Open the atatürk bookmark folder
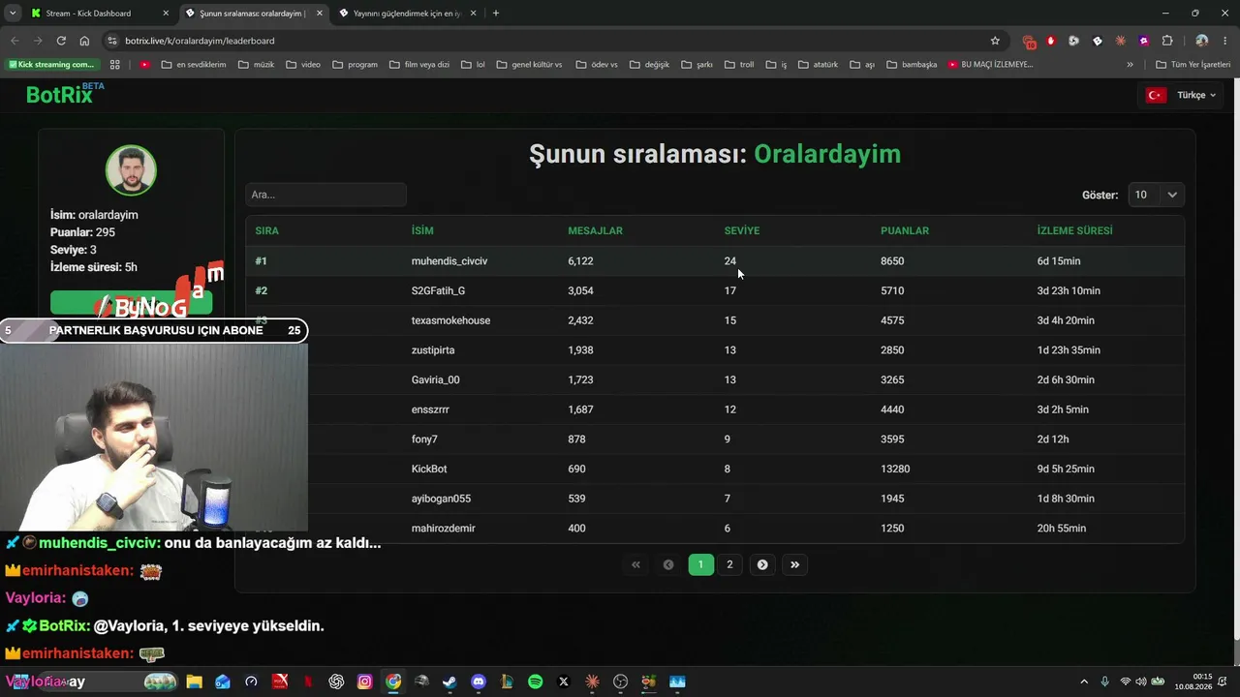The width and height of the screenshot is (1240, 697). pyautogui.click(x=817, y=65)
